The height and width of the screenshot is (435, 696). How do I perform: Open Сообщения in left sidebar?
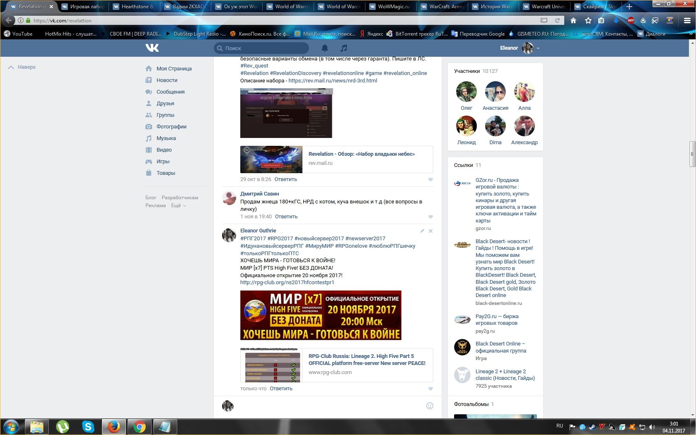[x=170, y=92]
